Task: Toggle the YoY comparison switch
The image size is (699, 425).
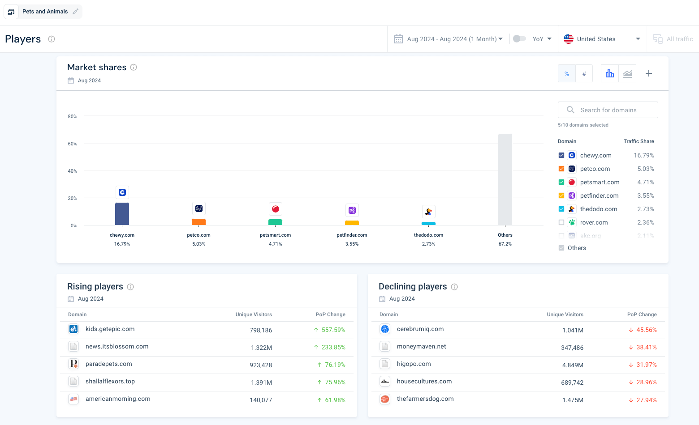Action: click(519, 38)
